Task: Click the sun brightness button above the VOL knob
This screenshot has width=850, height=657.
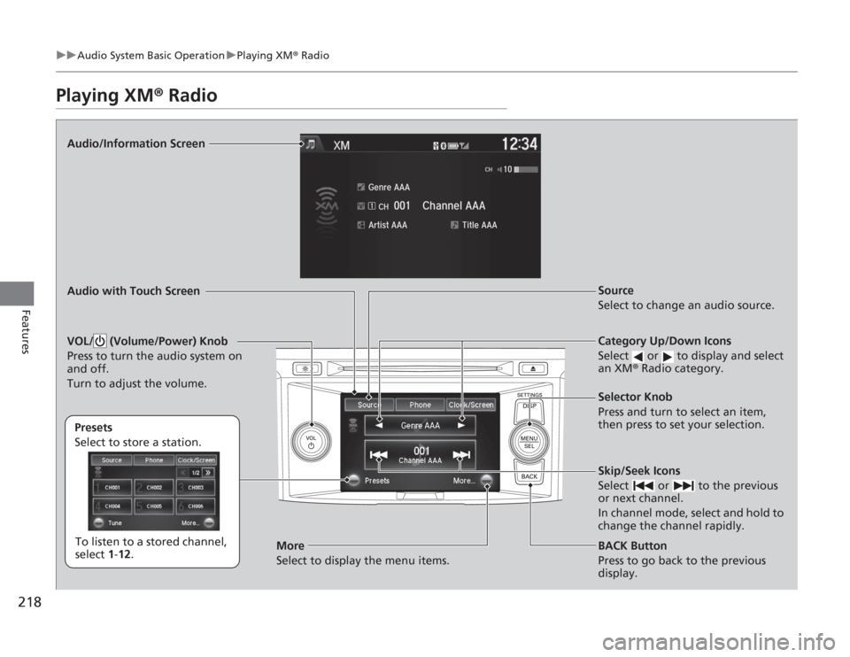Action: coord(305,368)
